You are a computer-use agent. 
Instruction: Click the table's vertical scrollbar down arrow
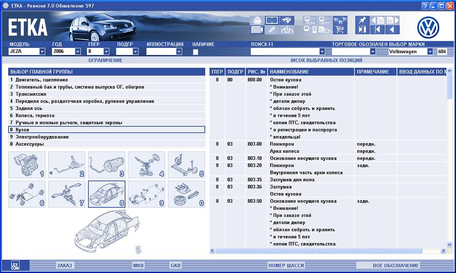click(x=449, y=245)
